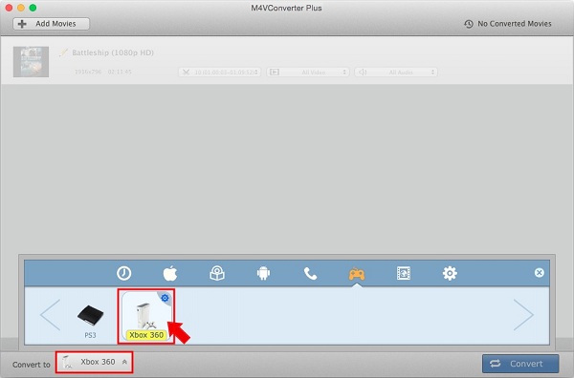
Task: Open the video formats filmstrip icon
Action: coord(404,273)
